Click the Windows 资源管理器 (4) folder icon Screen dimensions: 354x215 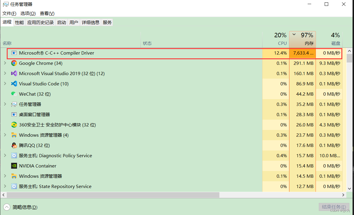14,135
